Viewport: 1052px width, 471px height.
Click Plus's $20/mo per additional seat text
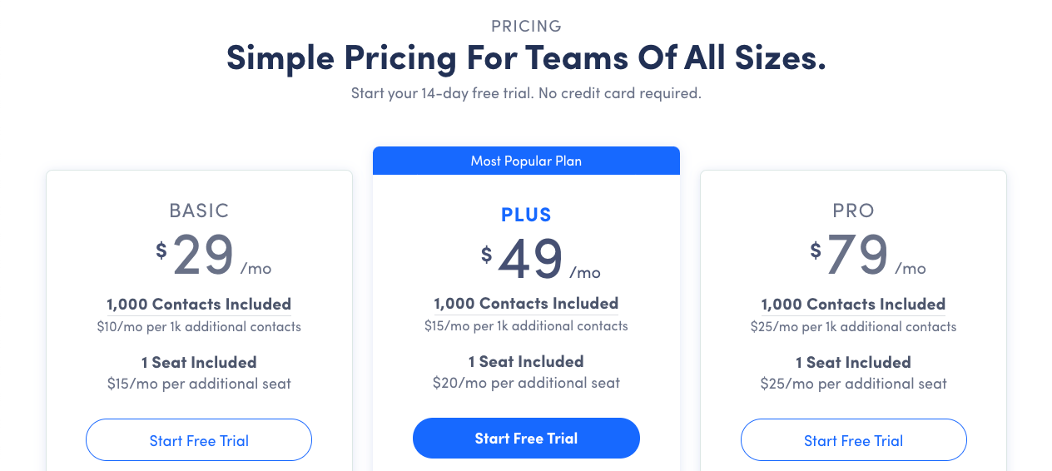pos(526,383)
